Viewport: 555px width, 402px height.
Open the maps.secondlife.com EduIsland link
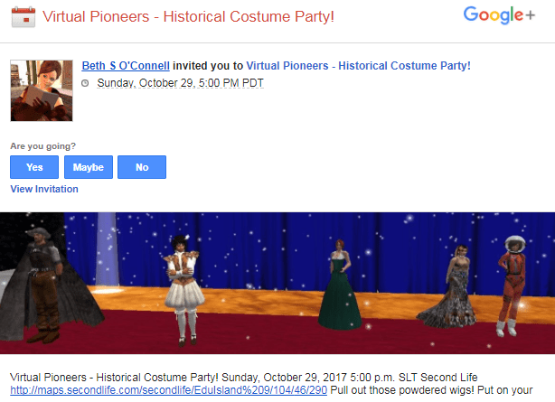168,390
